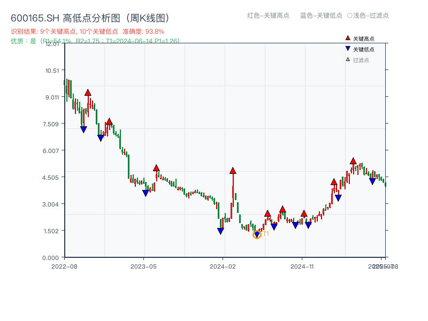Click the blue low marker left of 2024-02
Image resolution: width=428 pixels, height=321 pixels.
coord(220,231)
